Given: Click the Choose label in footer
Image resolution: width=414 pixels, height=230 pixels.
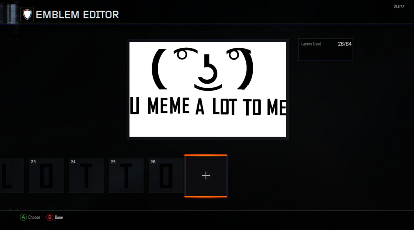Looking at the screenshot, I should pyautogui.click(x=34, y=217).
